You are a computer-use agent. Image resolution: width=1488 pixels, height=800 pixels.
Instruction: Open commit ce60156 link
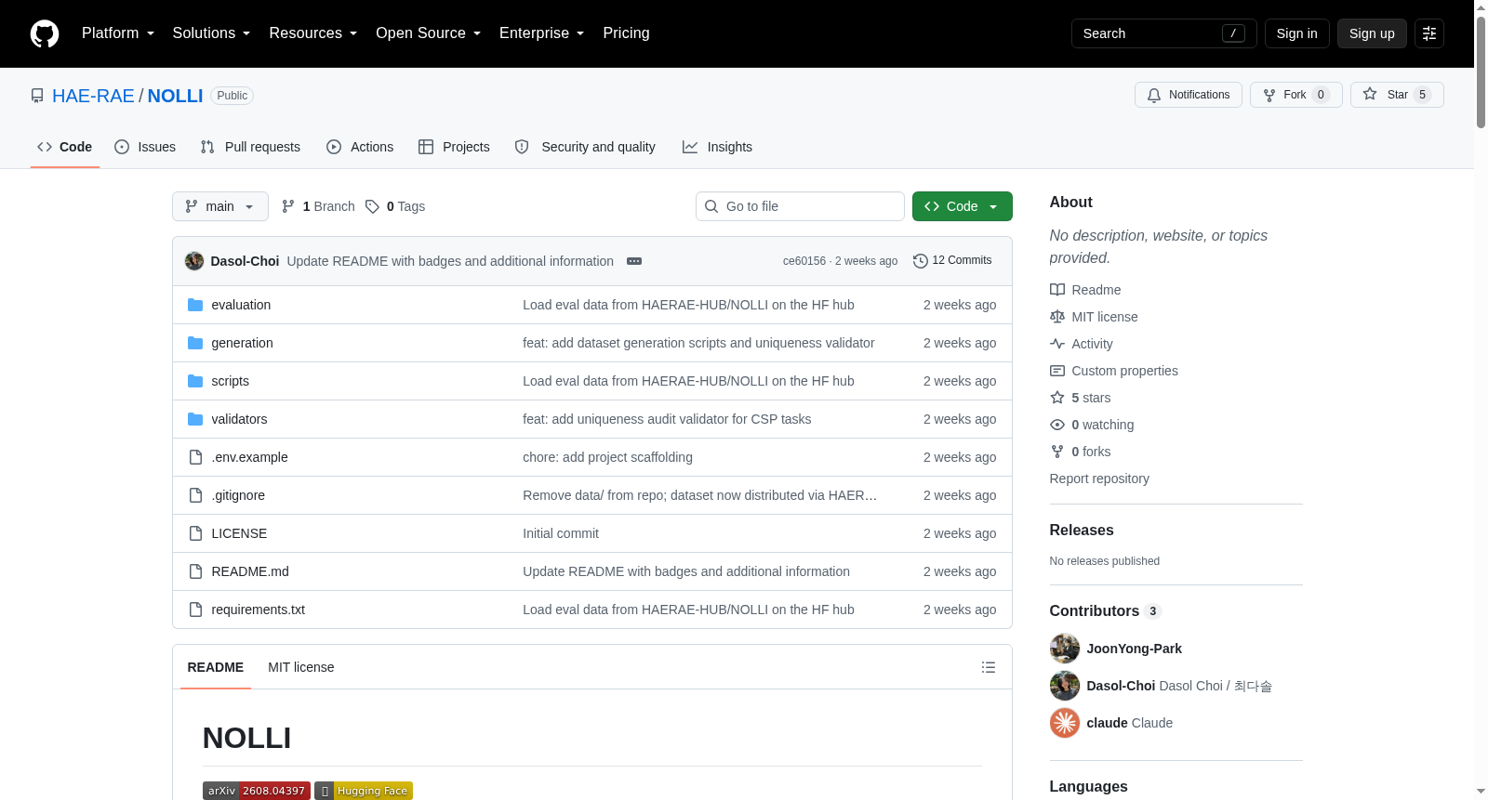[804, 261]
